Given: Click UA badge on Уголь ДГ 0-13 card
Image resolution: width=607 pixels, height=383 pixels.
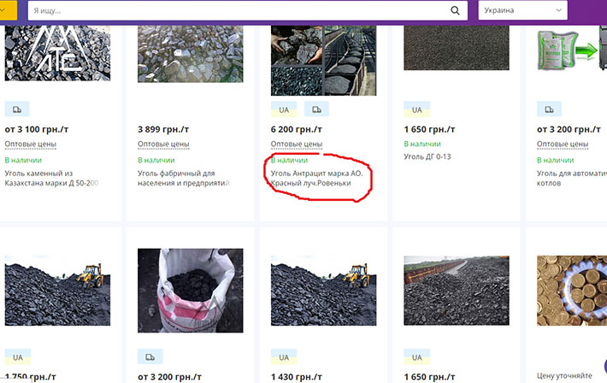Looking at the screenshot, I should (417, 109).
